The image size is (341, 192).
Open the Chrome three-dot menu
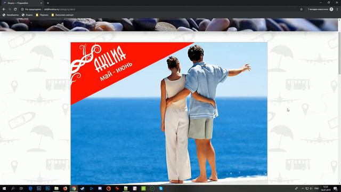(337, 10)
